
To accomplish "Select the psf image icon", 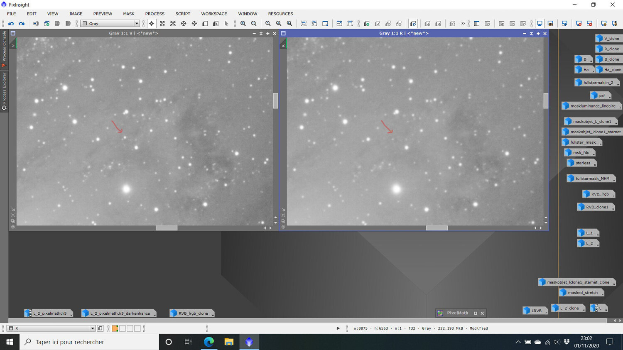I will coord(601,95).
